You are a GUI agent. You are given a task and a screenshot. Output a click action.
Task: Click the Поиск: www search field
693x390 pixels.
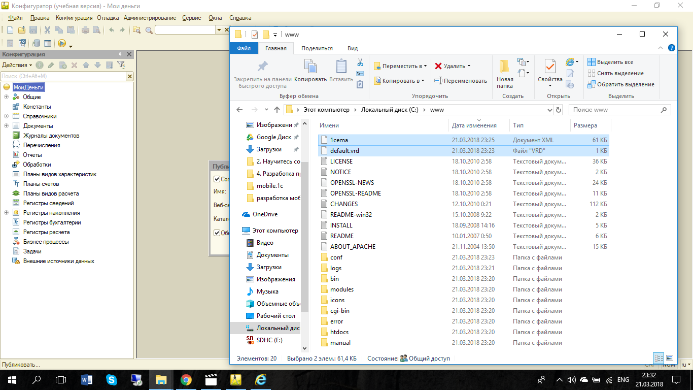click(x=614, y=110)
